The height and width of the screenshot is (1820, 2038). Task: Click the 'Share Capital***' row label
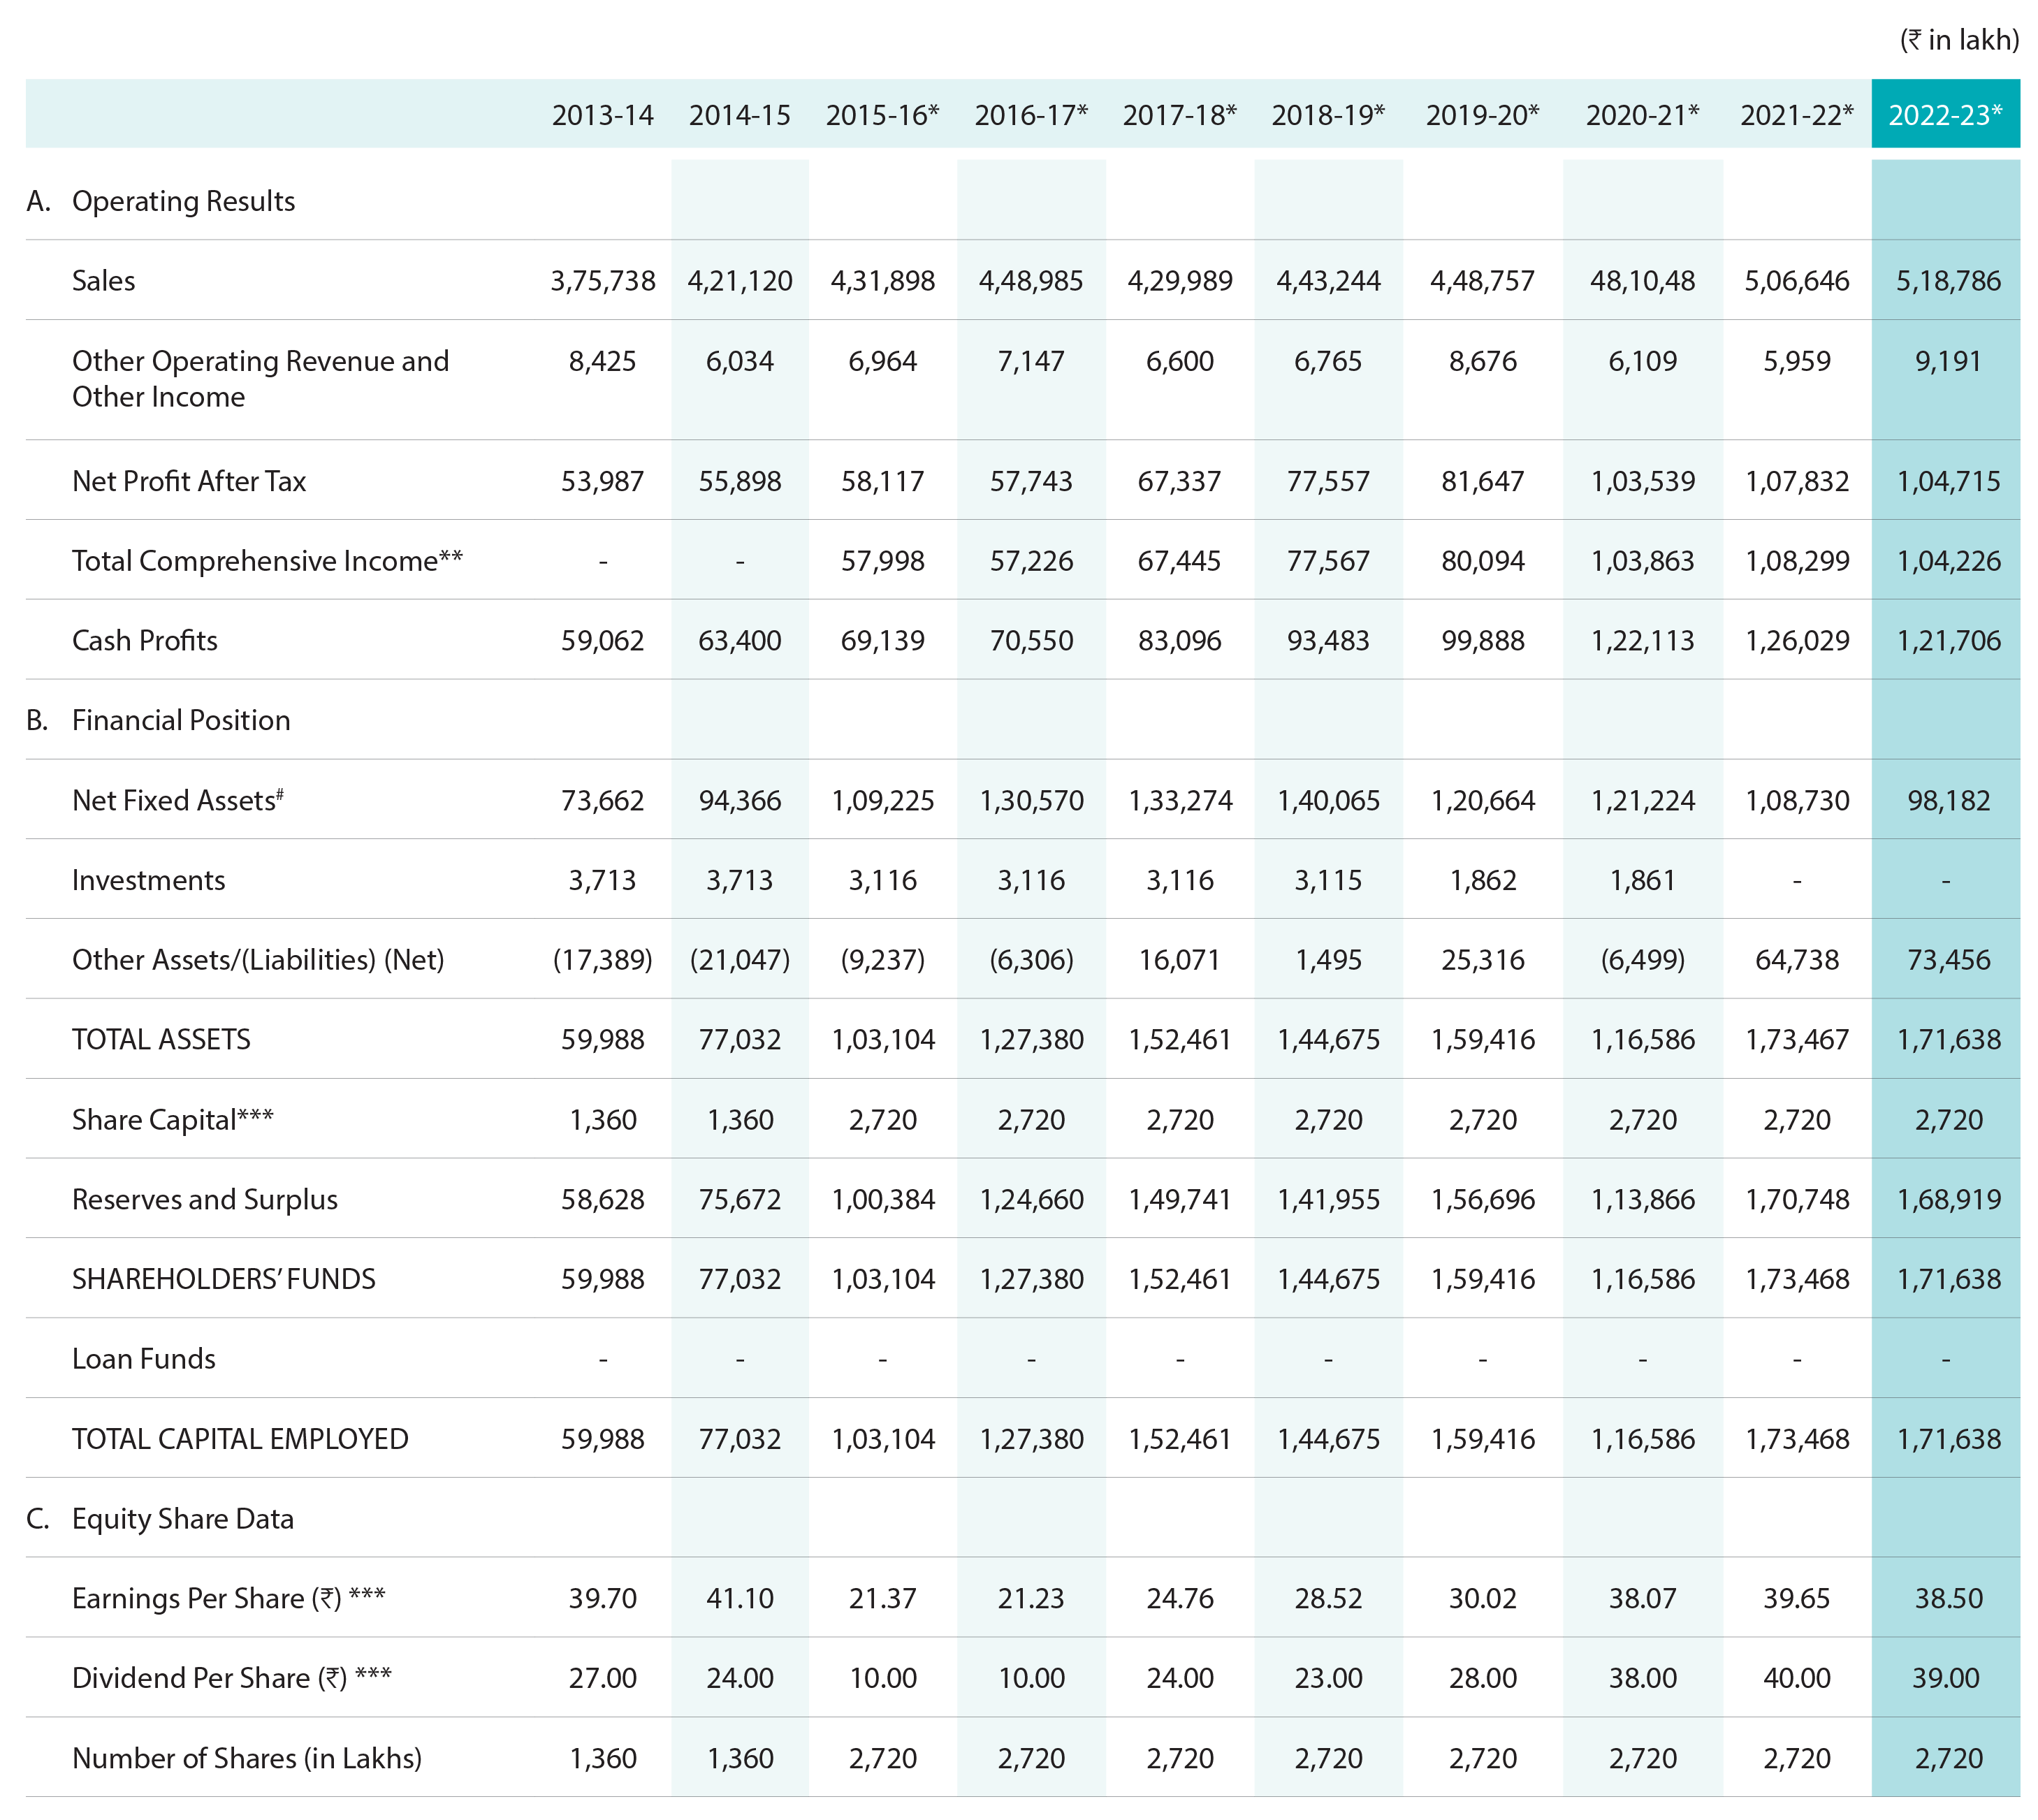pos(172,1119)
